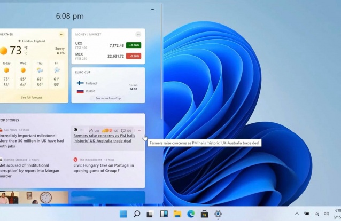Open more options for the Farmers story
The width and height of the screenshot is (341, 221).
click(139, 130)
